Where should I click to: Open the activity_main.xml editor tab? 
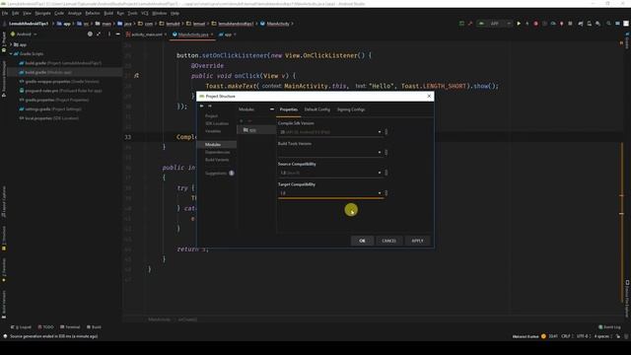(146, 35)
